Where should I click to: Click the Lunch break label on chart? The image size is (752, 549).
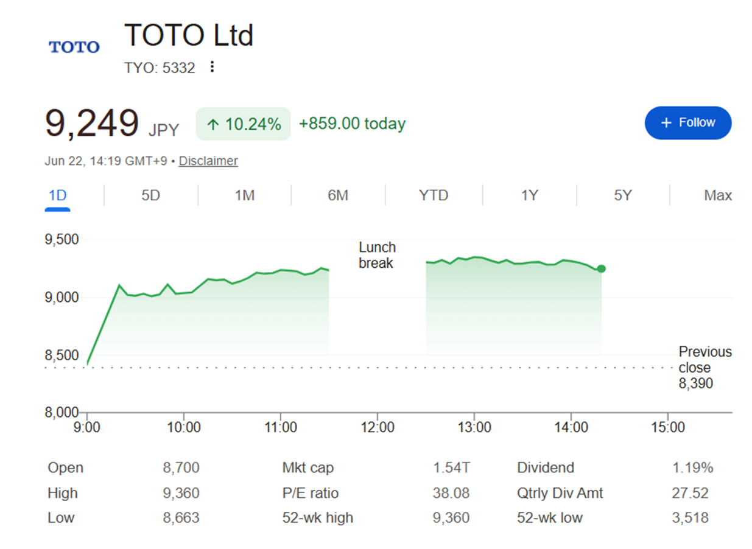tap(377, 255)
